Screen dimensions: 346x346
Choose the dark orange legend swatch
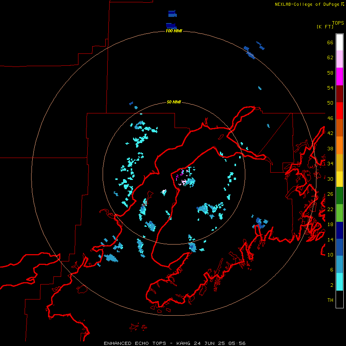[x=339, y=128]
